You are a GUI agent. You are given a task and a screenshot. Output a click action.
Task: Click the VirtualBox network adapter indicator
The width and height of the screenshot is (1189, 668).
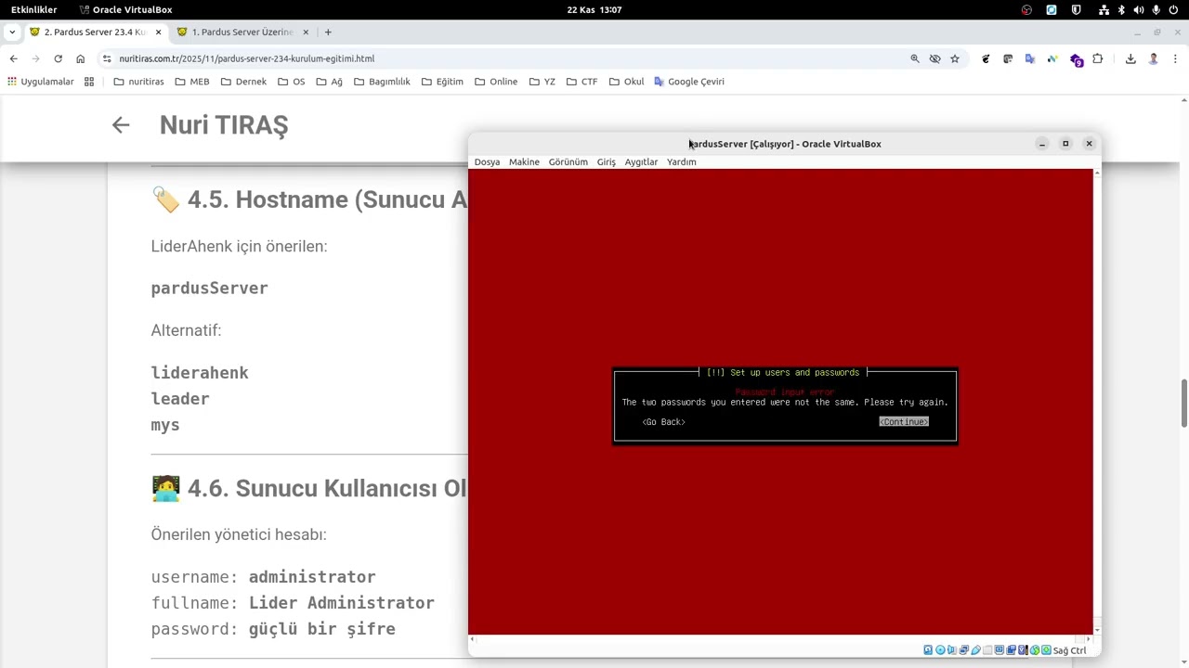click(x=964, y=650)
